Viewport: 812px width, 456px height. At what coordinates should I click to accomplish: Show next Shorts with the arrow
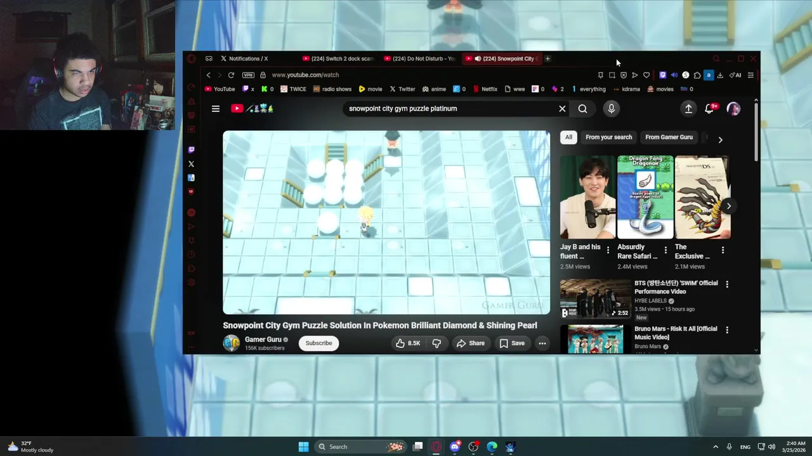tap(728, 206)
